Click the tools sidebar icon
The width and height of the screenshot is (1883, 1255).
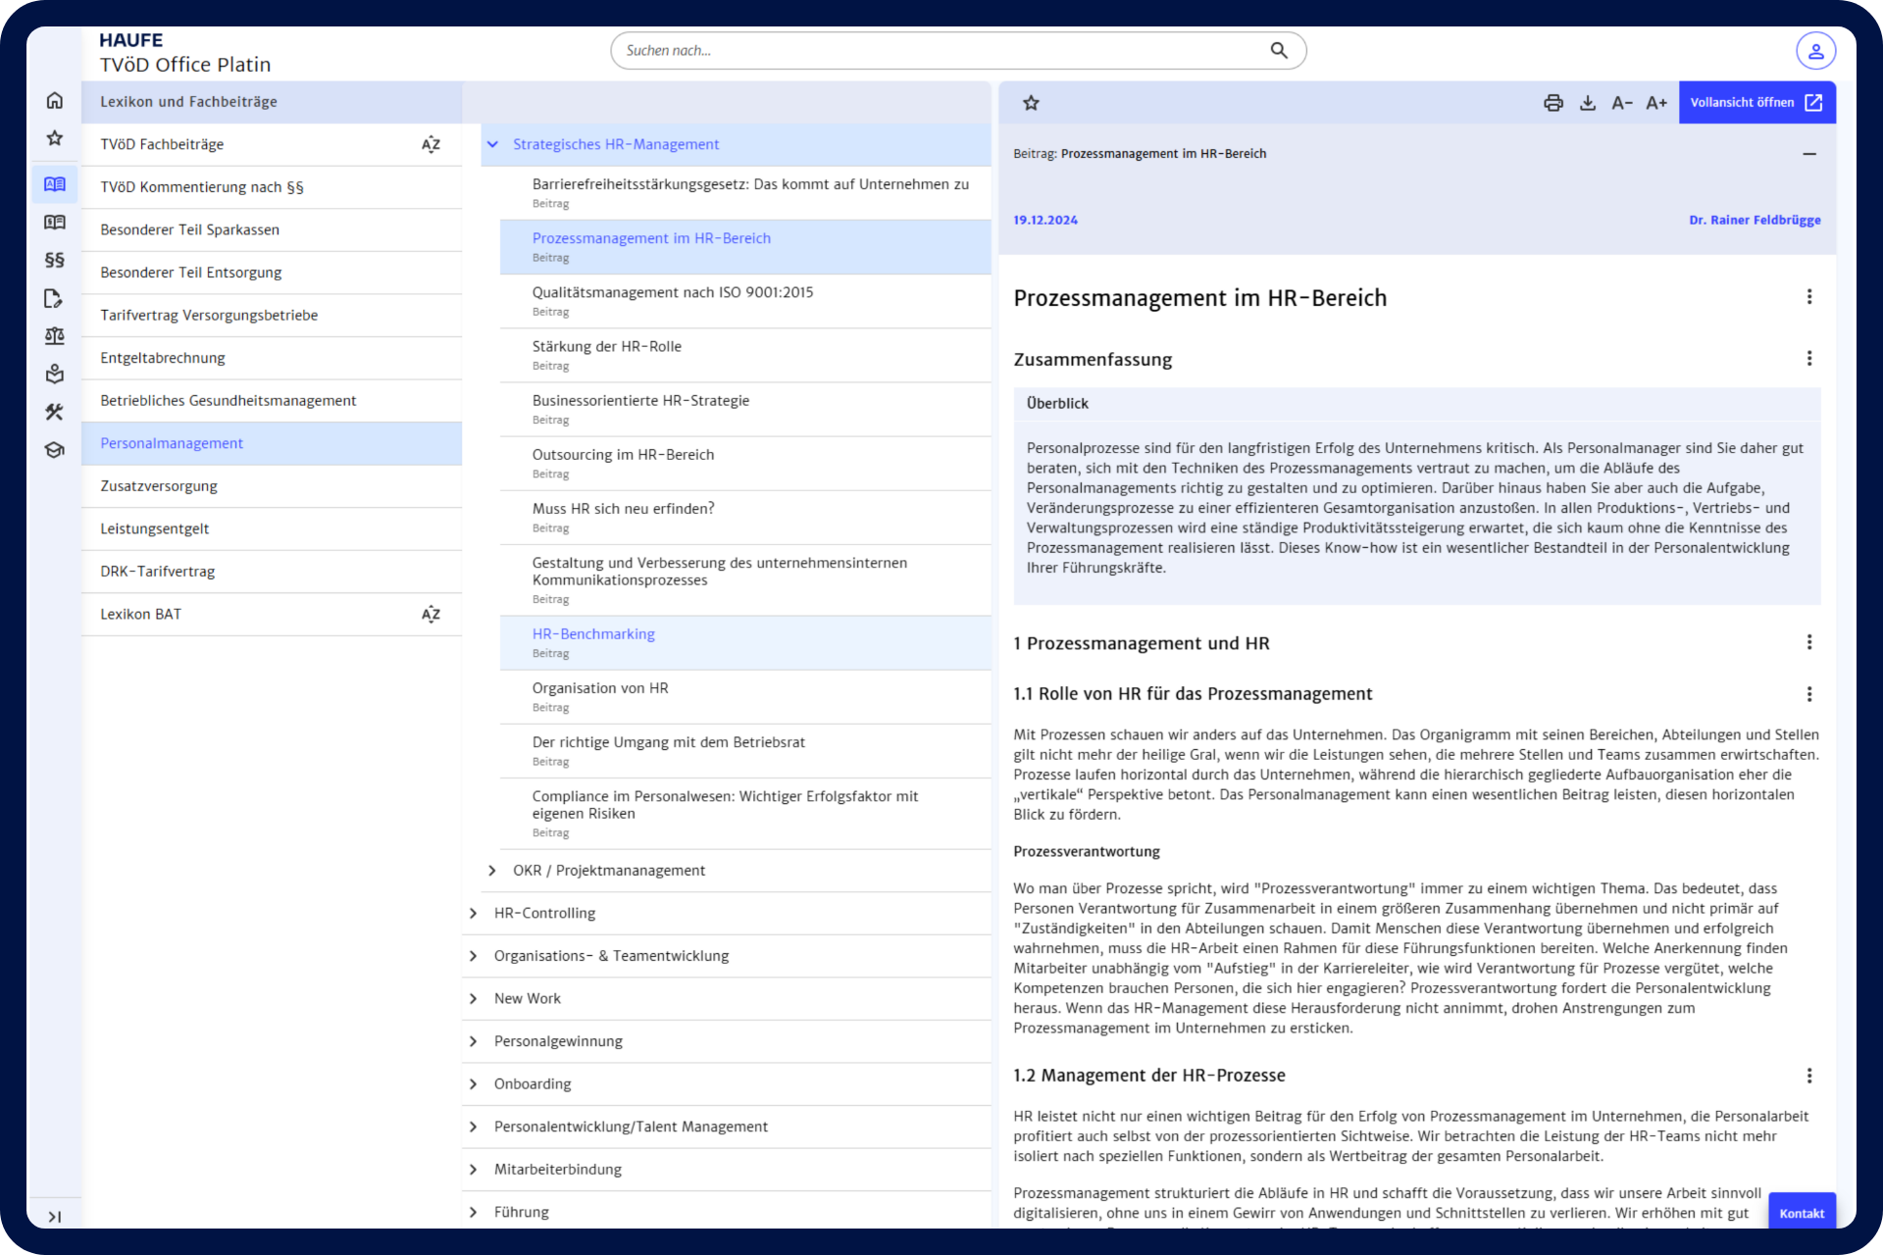point(55,412)
